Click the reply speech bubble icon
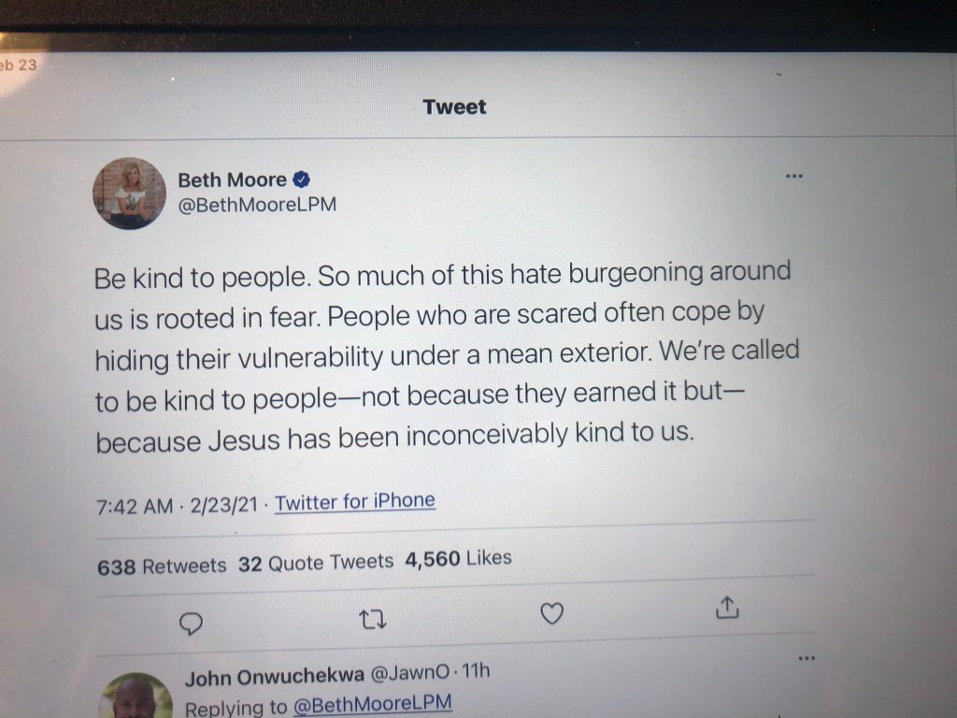The height and width of the screenshot is (718, 957). pyautogui.click(x=191, y=624)
